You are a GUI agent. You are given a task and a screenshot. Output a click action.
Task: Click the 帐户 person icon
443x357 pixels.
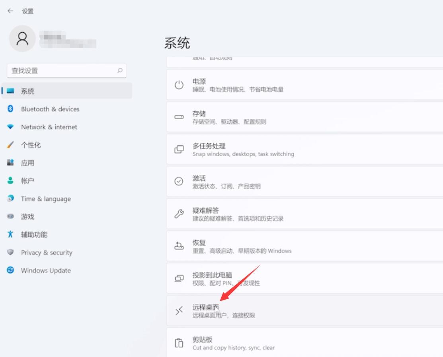tap(11, 180)
